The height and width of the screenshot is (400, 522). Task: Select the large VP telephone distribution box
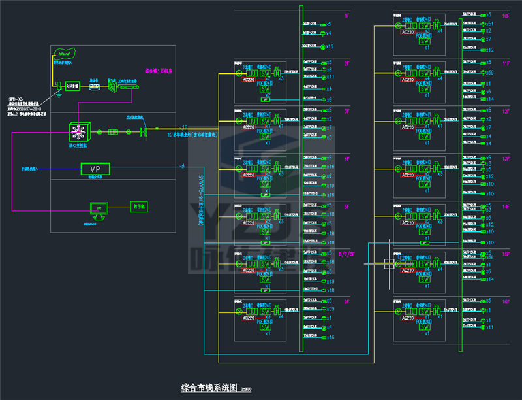point(95,169)
